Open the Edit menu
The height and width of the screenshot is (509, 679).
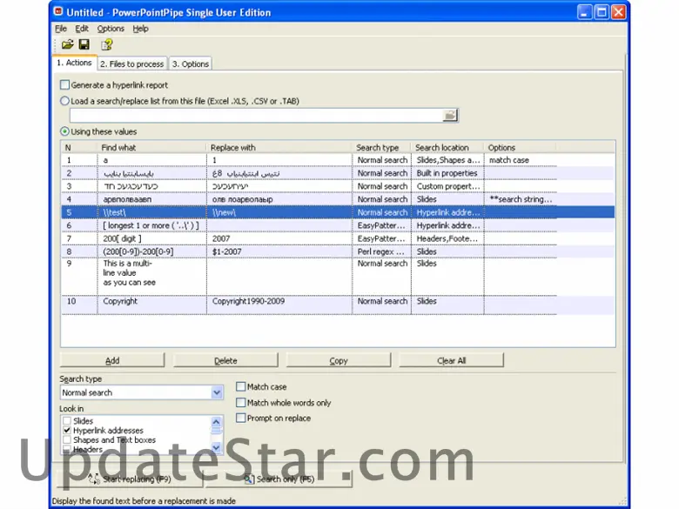(x=82, y=29)
